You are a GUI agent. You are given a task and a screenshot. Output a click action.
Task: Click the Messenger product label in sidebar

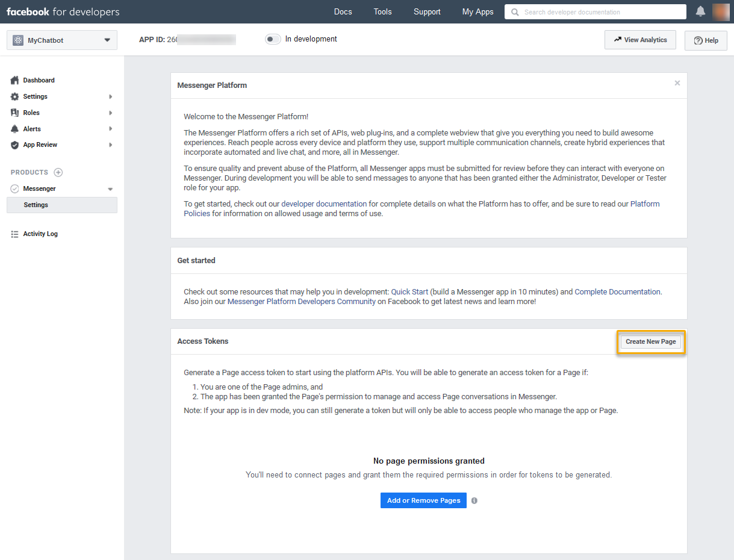coord(39,188)
